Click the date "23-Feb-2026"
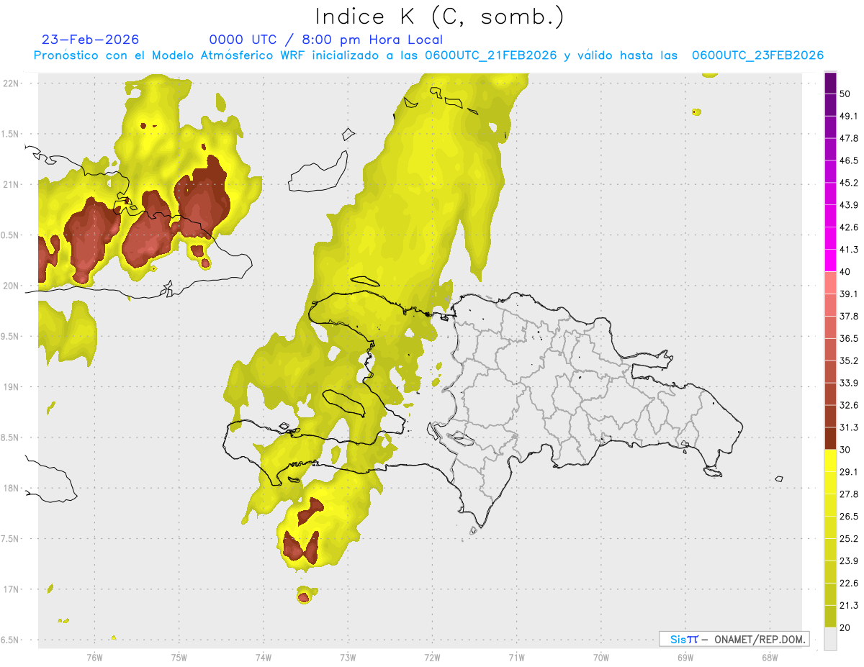This screenshot has height=667, width=864. tap(91, 40)
